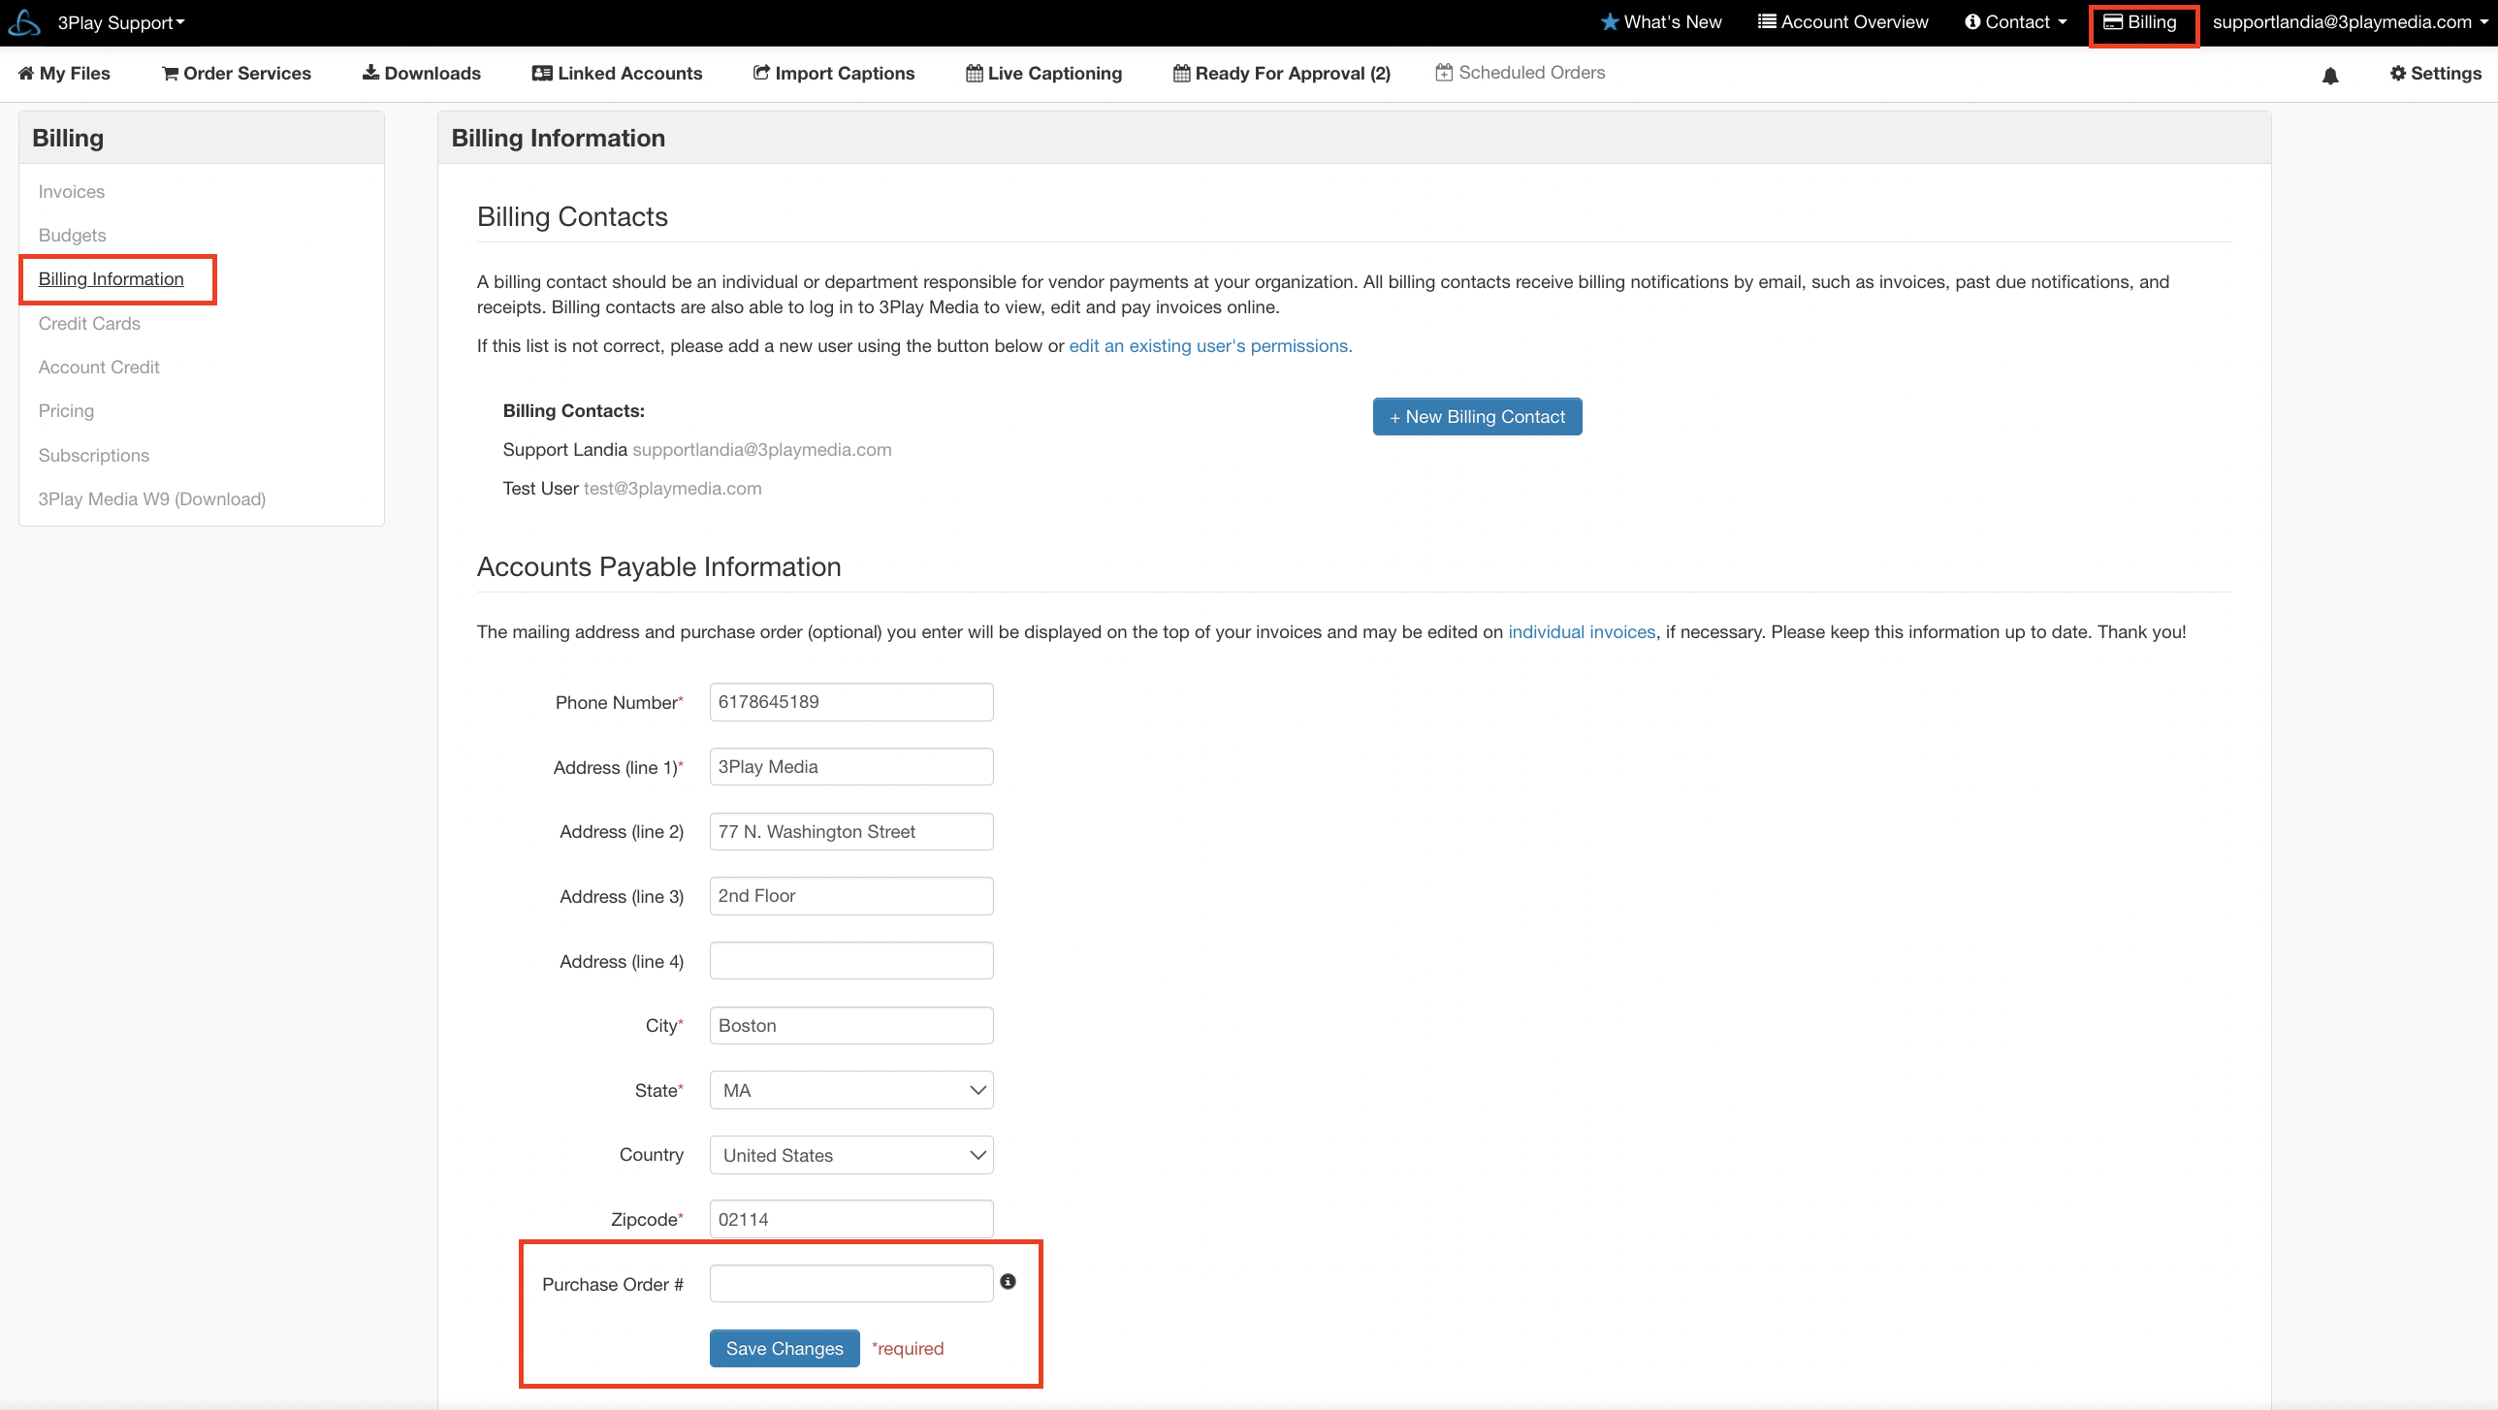The image size is (2498, 1410).
Task: Focus the Phone Number field
Action: point(851,702)
